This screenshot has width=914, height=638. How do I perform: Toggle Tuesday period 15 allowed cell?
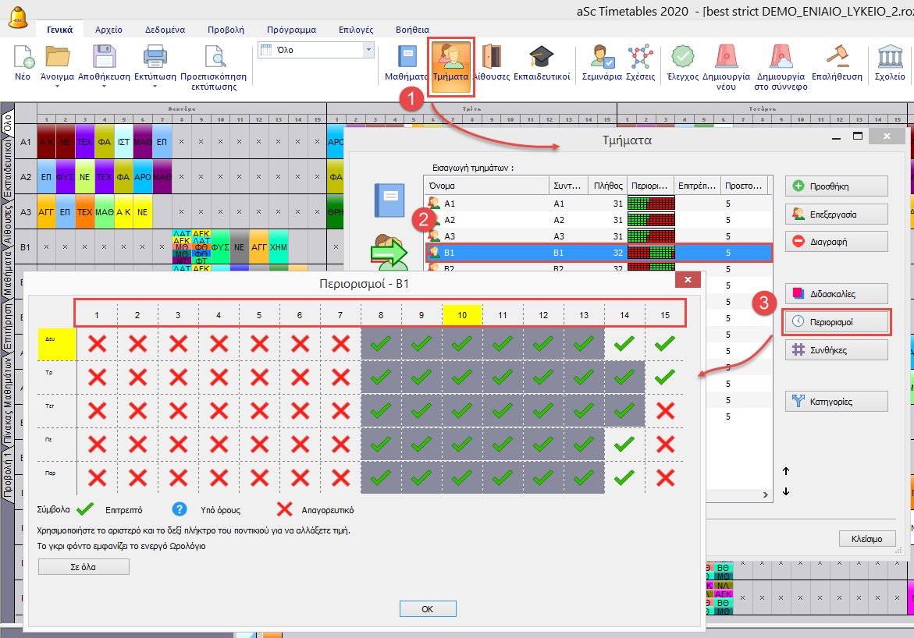(665, 376)
